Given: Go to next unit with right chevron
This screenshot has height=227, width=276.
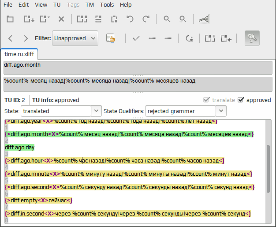Looking at the screenshot, I should click(26, 38).
